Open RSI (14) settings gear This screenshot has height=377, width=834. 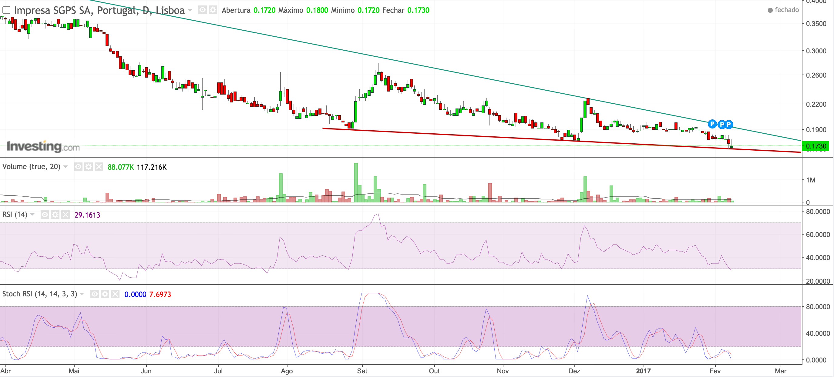point(55,215)
